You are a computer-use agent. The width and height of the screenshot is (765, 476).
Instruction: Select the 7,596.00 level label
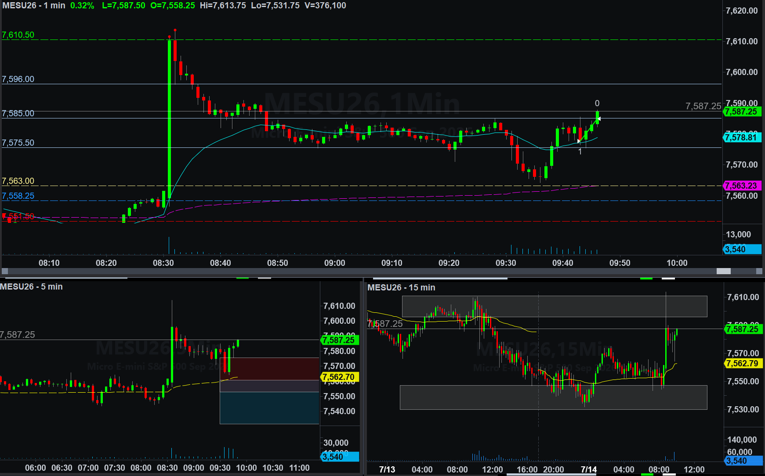tap(18, 79)
